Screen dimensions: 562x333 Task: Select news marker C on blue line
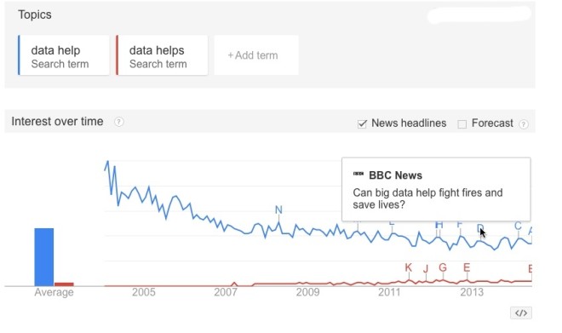518,226
